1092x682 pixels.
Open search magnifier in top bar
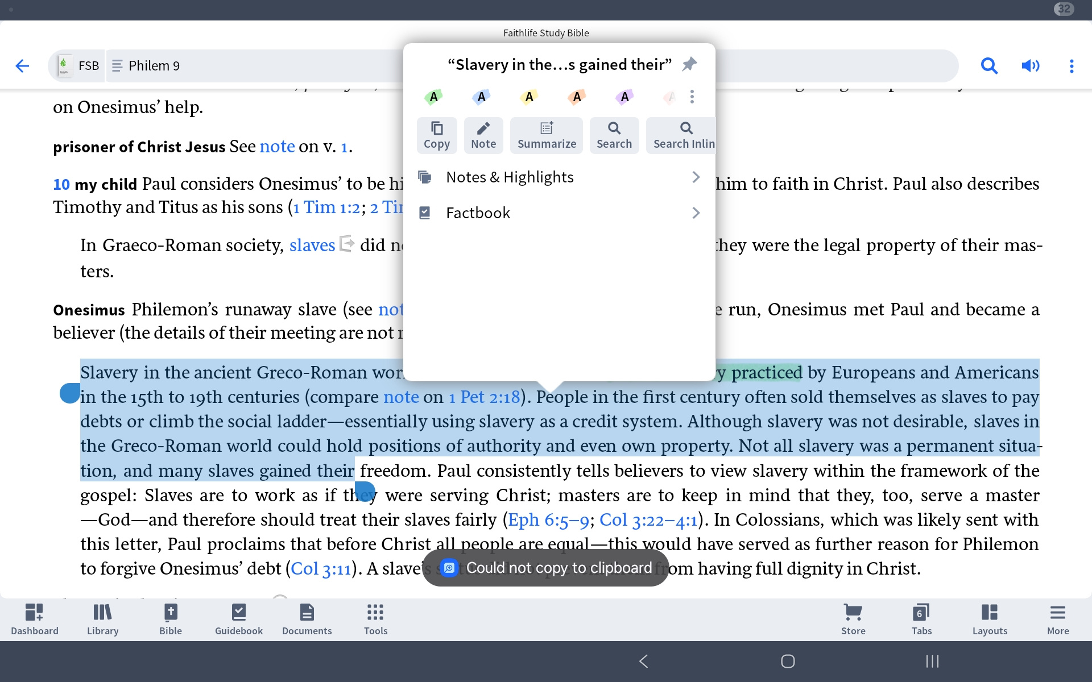[989, 66]
